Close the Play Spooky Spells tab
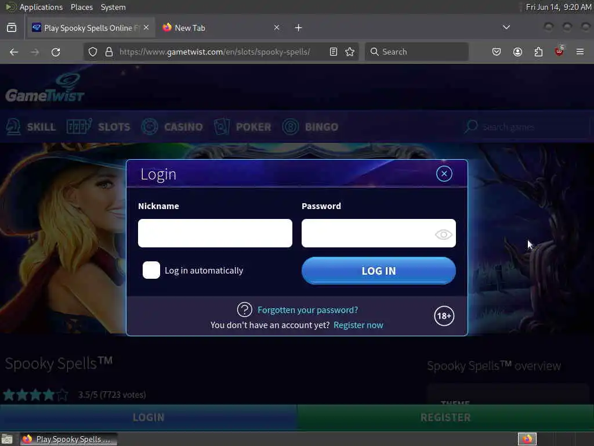Image resolution: width=594 pixels, height=446 pixels. point(146,27)
